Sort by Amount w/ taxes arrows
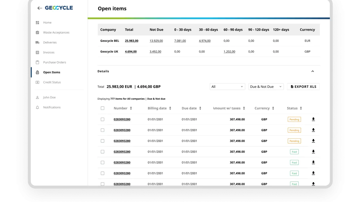The image size is (360, 202). pyautogui.click(x=244, y=108)
